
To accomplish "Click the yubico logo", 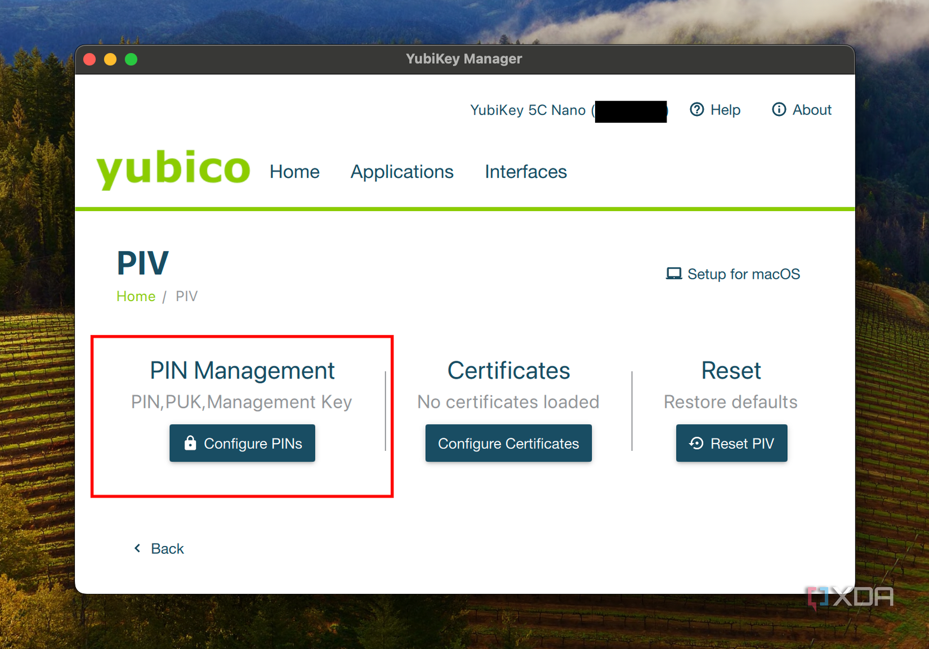I will pos(173,168).
